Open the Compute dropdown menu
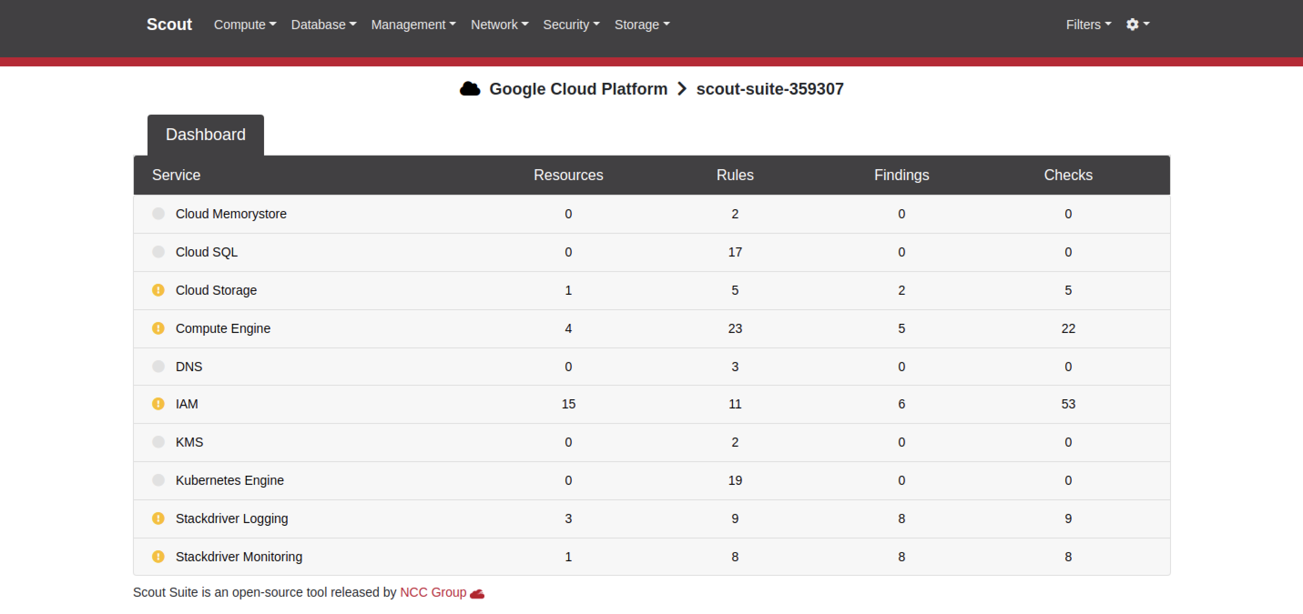This screenshot has height=614, width=1303. (245, 24)
